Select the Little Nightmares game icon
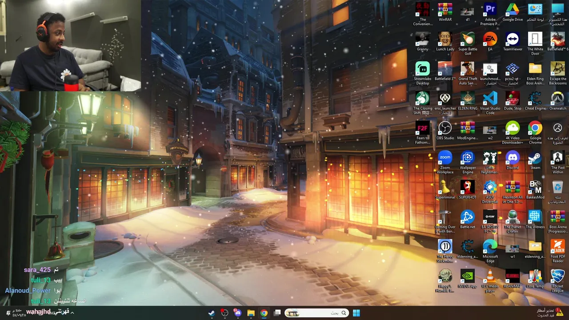 point(490,162)
